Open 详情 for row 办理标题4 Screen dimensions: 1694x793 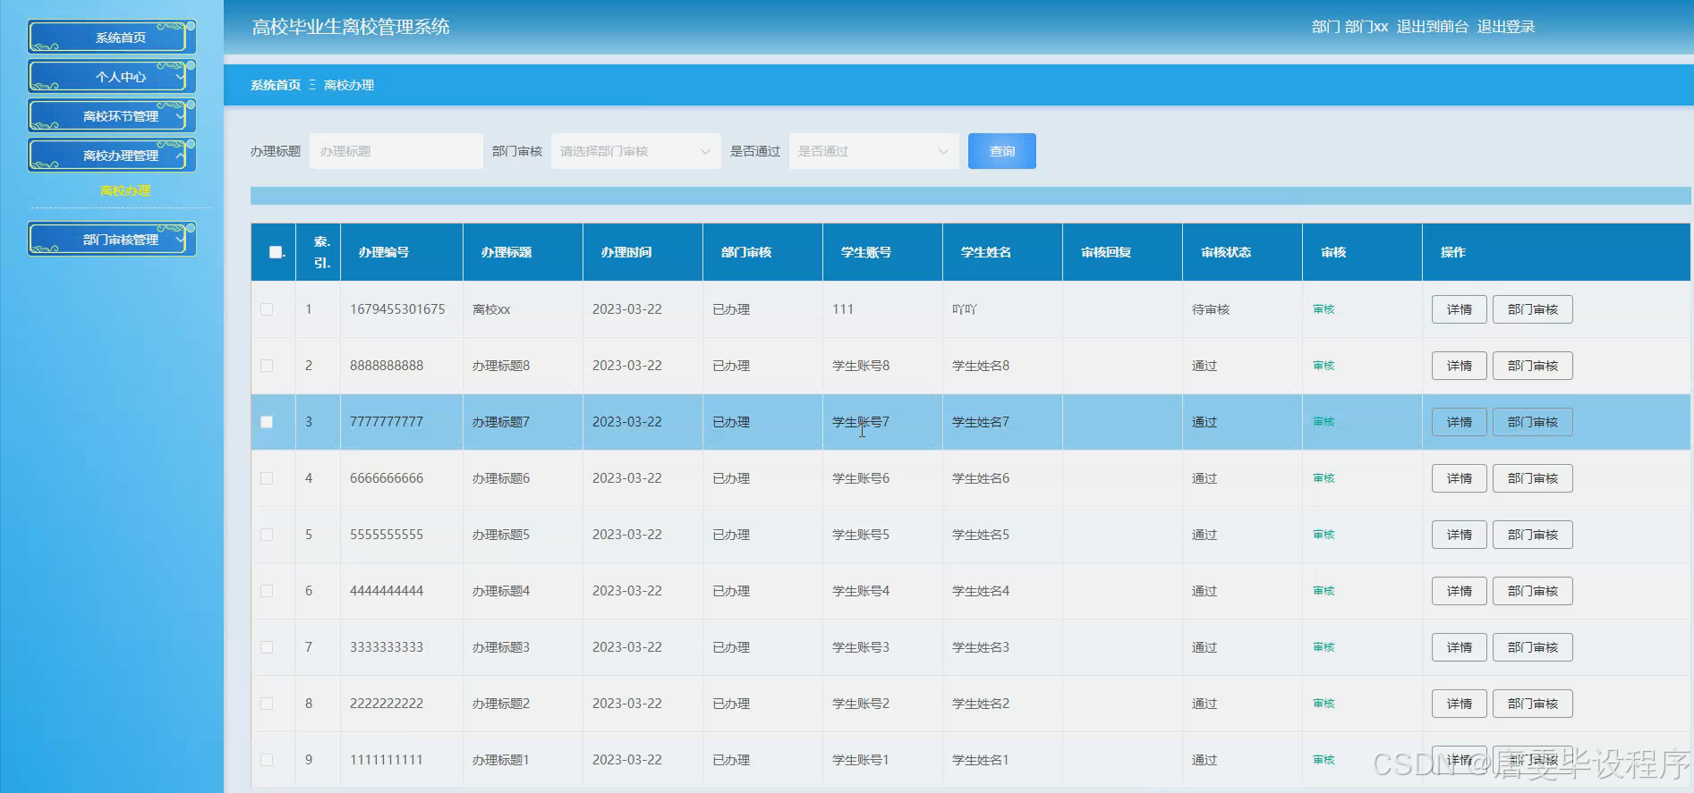[1460, 591]
